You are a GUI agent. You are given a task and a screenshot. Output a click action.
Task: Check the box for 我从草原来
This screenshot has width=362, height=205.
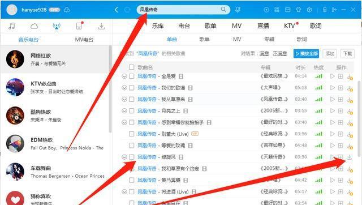tap(132, 99)
